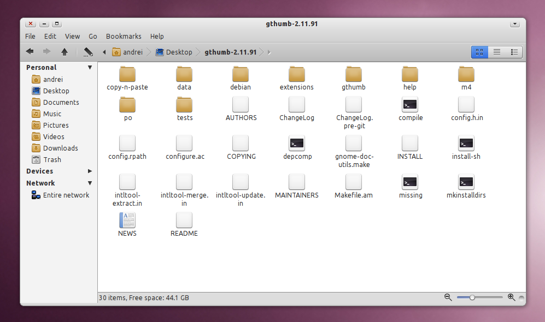Open Trash in the sidebar

46,159
